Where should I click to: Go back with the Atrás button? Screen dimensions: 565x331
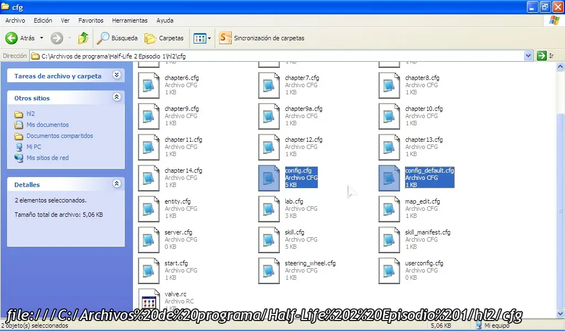point(20,38)
